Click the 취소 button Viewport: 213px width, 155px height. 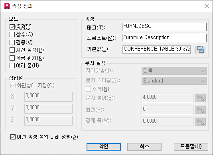[x=144, y=147]
